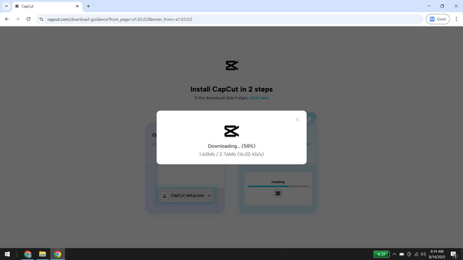
Task: Go forward in browser history
Action: [17, 19]
